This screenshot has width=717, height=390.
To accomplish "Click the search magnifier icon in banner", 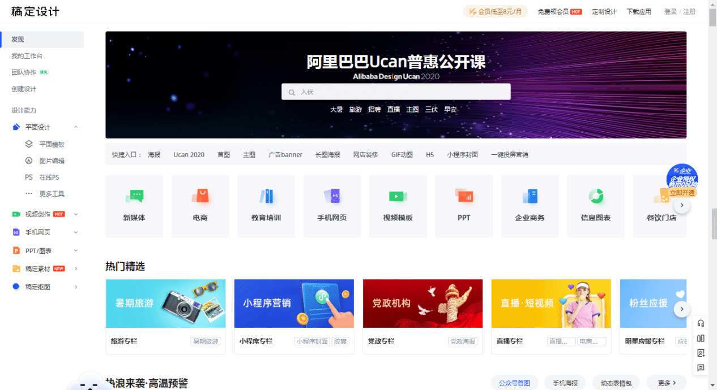I will 292,92.
